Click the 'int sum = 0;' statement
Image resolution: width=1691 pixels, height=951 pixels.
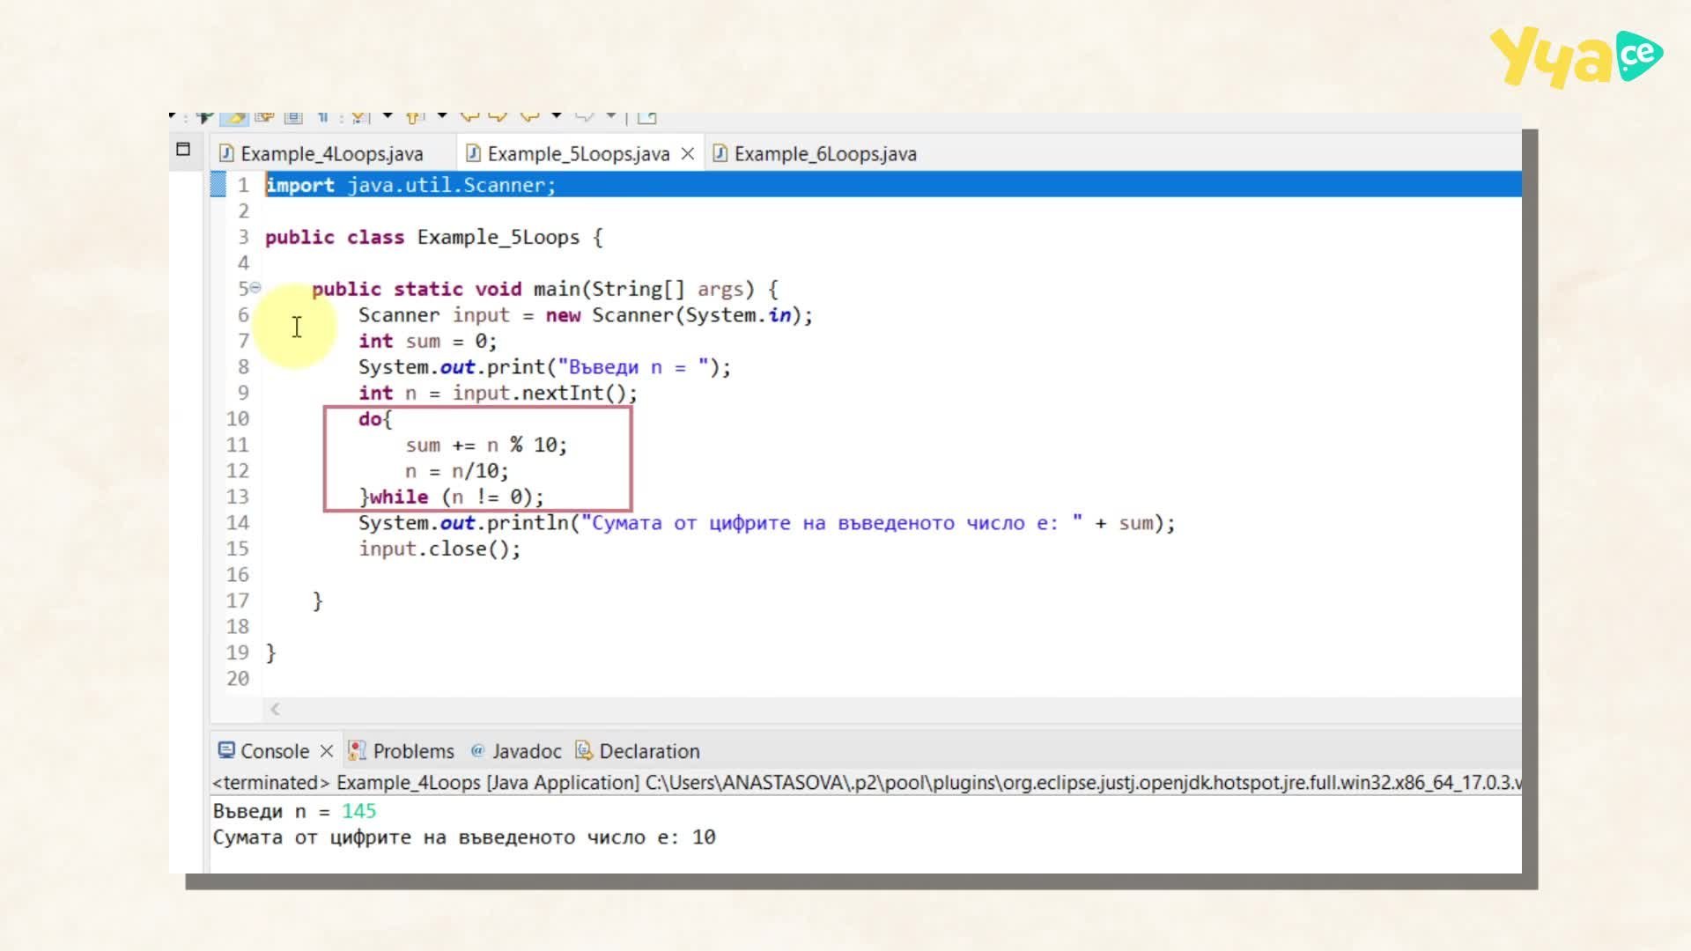[x=428, y=341]
